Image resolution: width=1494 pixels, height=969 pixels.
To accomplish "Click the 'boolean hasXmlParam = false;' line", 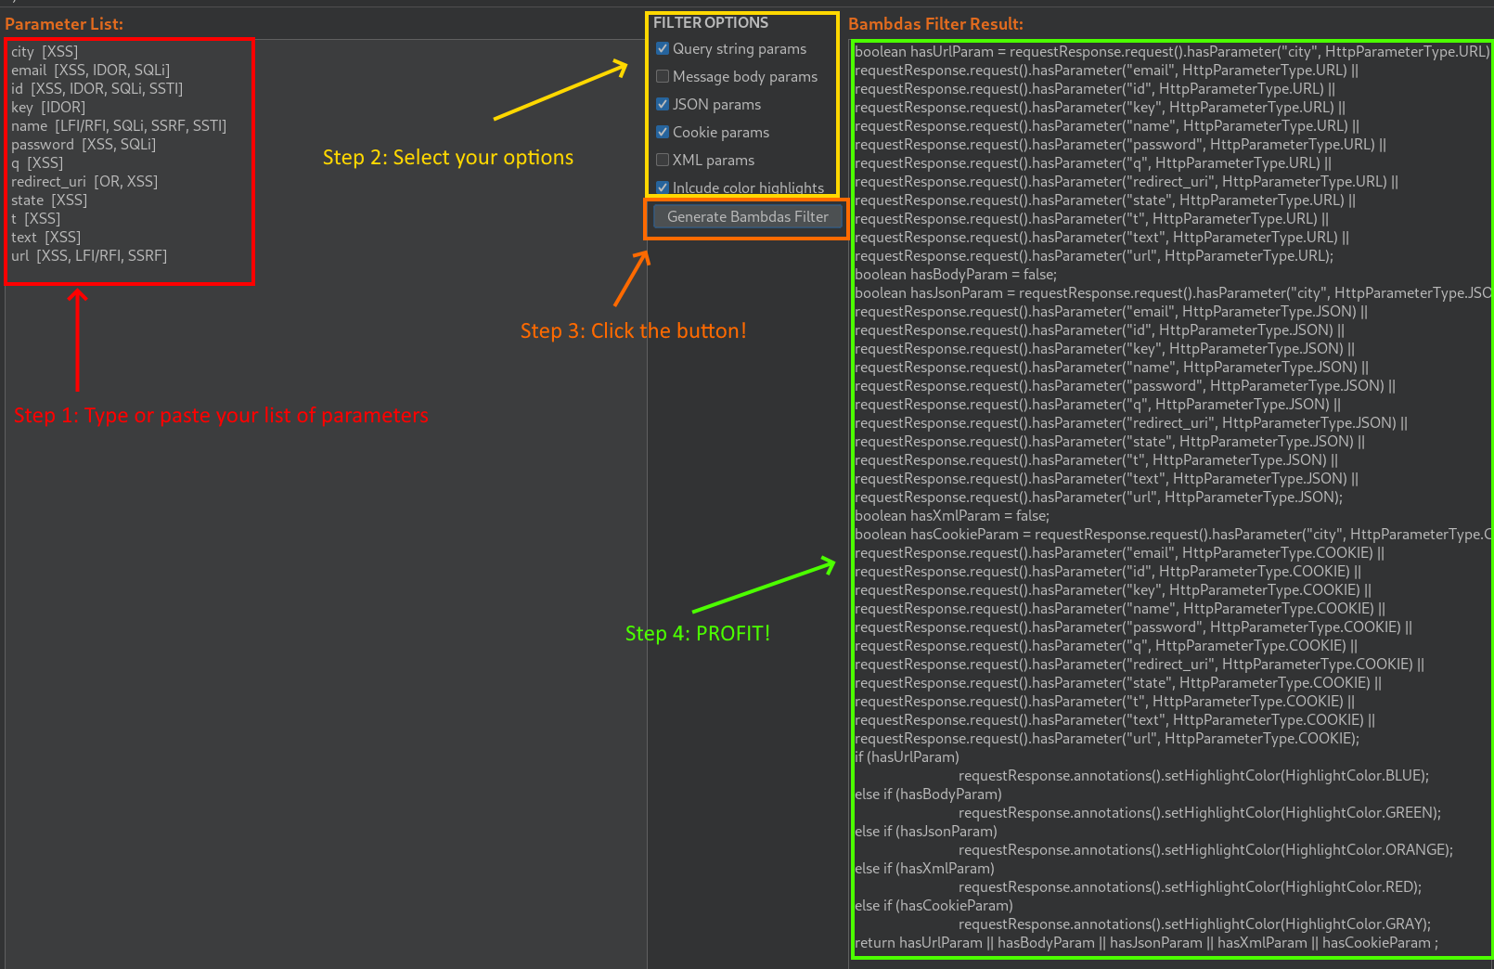I will [952, 515].
